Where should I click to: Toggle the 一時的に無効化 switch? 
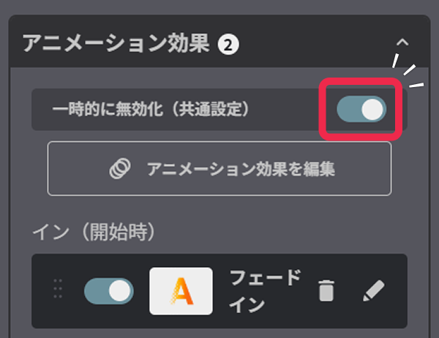(x=361, y=109)
